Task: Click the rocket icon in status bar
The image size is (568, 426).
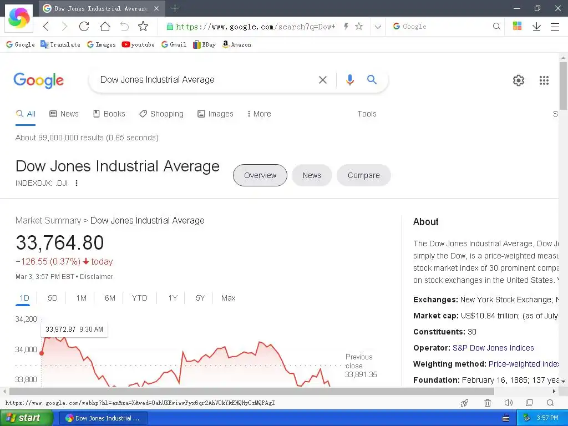Action: [465, 403]
